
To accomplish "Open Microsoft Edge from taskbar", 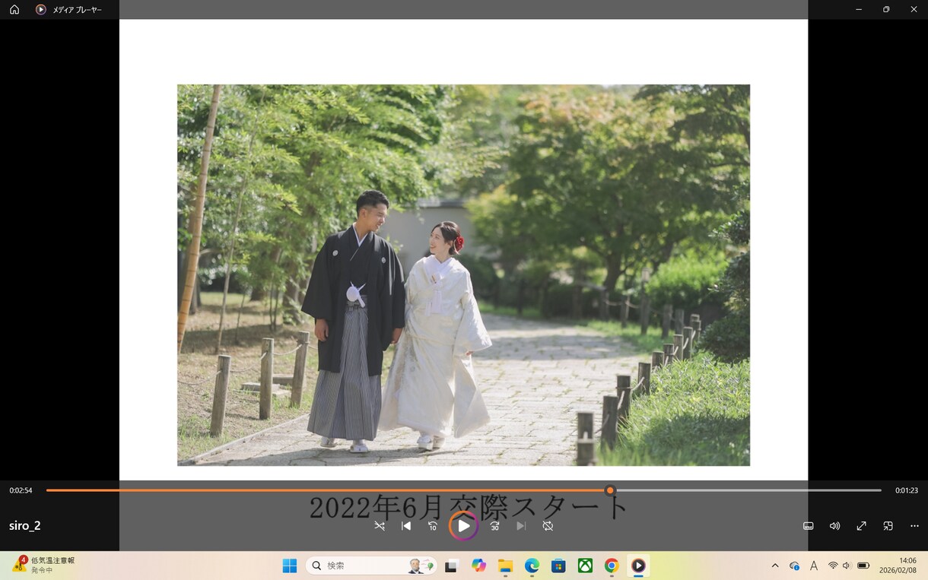I will [x=532, y=566].
